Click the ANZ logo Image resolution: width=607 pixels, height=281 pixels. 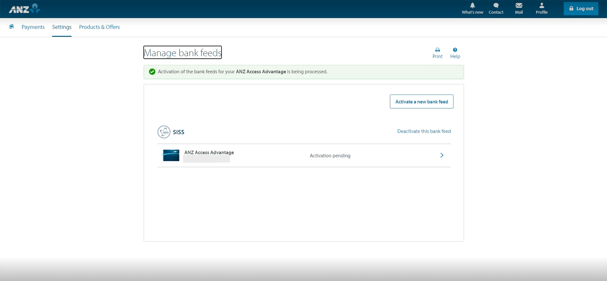pos(24,9)
